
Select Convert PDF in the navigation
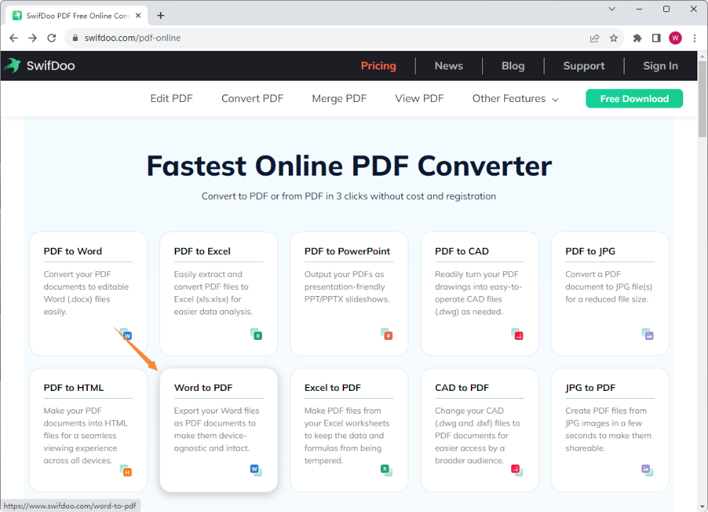tap(253, 98)
